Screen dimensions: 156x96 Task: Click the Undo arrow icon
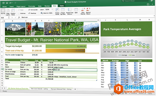click(10, 3)
